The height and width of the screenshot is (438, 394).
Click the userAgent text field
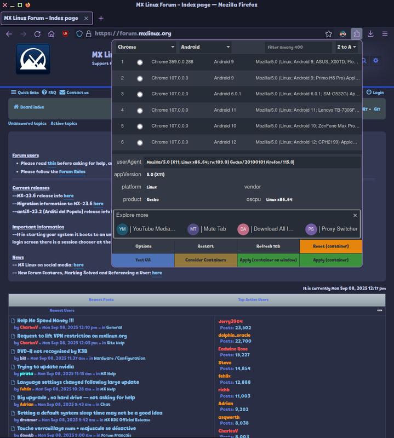[252, 162]
